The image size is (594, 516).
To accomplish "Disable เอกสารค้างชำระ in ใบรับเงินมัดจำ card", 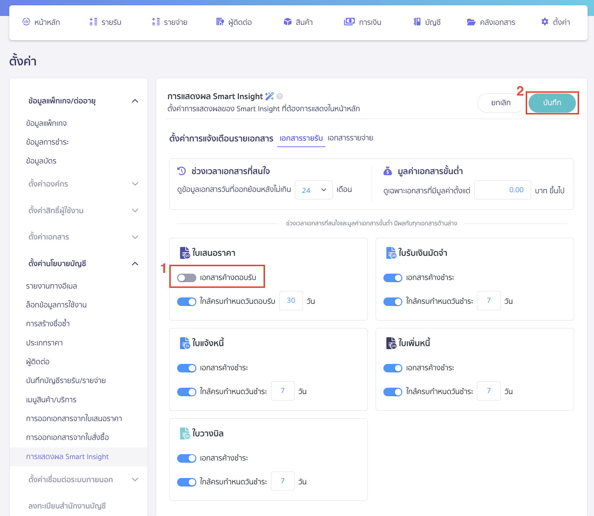I will [x=393, y=278].
